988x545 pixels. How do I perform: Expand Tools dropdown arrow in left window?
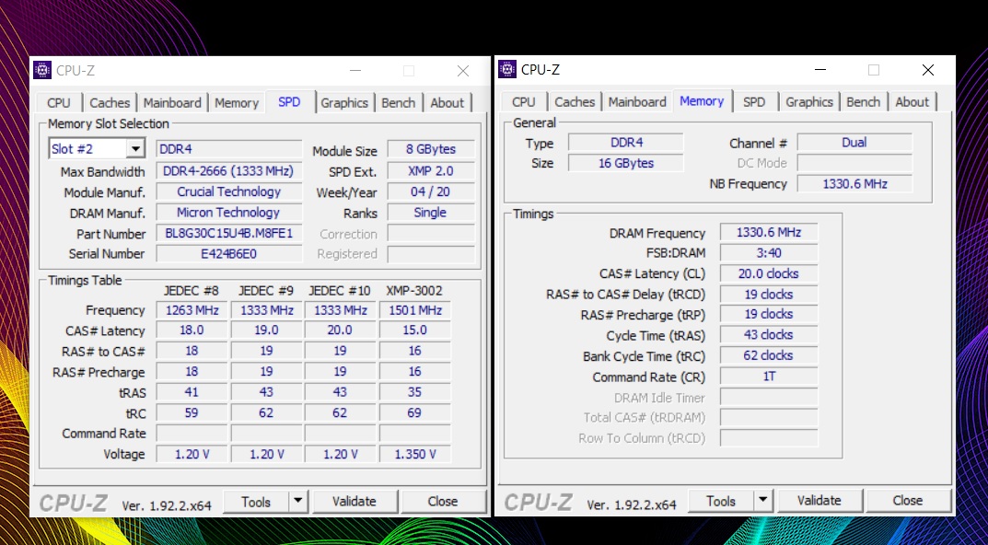pos(298,502)
